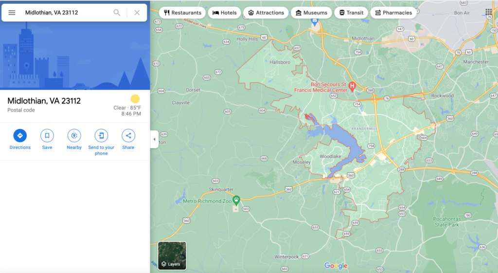This screenshot has height=273, width=498.
Task: Save Midlothian, VA 23112 place
Action: (x=47, y=139)
